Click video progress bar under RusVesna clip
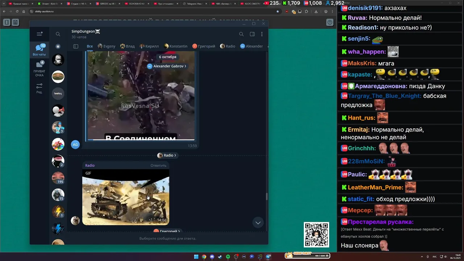 click(141, 140)
